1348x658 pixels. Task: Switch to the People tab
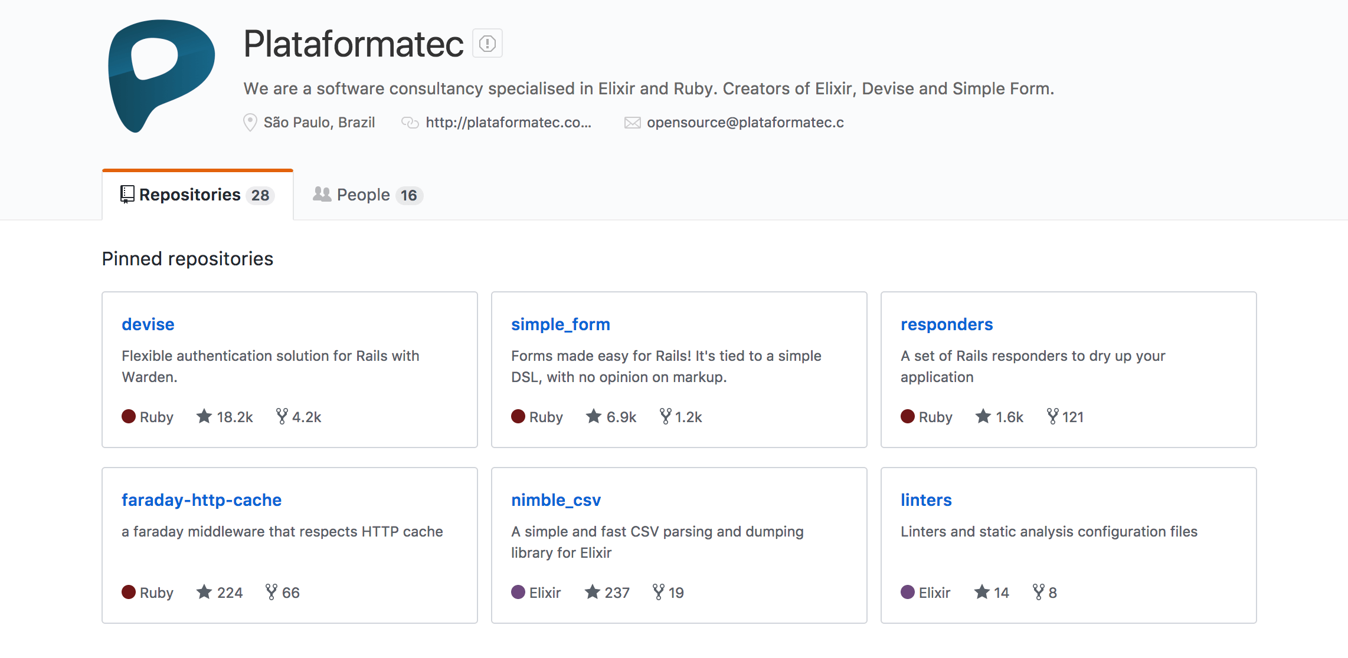click(x=368, y=195)
